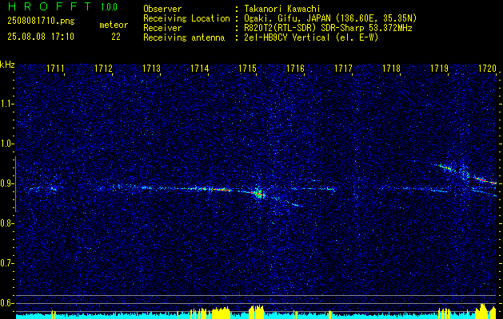
Task: Click the 1.1 frequency axis value
Action: [x=7, y=104]
